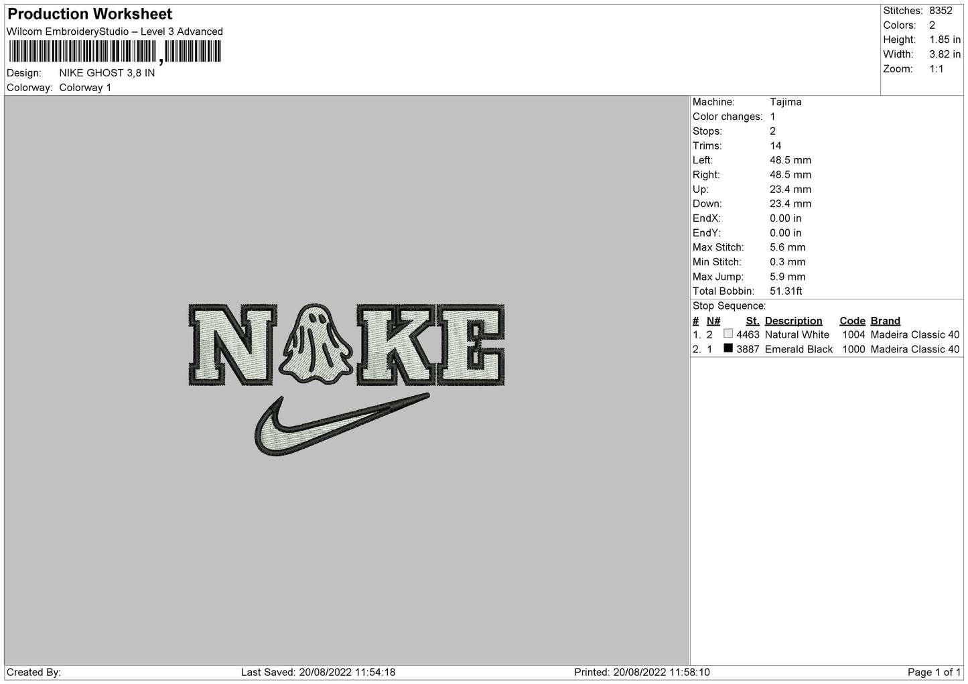
Task: Click the 'Natural White' description
Action: tap(797, 335)
